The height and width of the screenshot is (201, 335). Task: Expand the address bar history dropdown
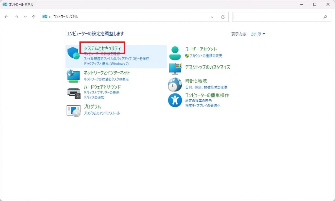212,17
